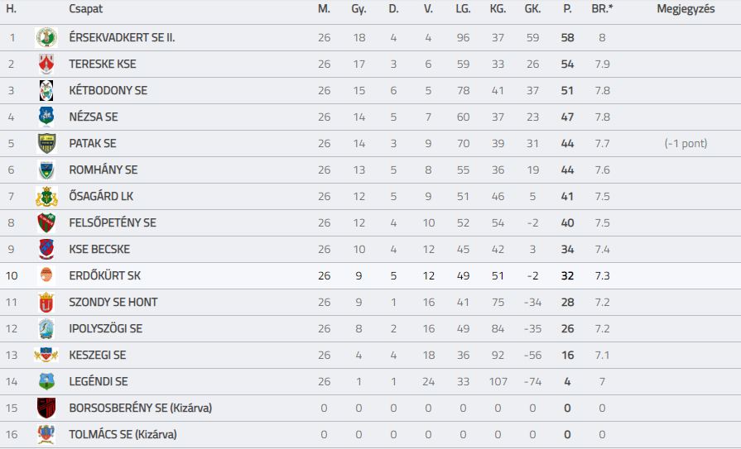The height and width of the screenshot is (449, 741).
Task: Click the Ősagárd LK green crest
Action: (x=46, y=196)
